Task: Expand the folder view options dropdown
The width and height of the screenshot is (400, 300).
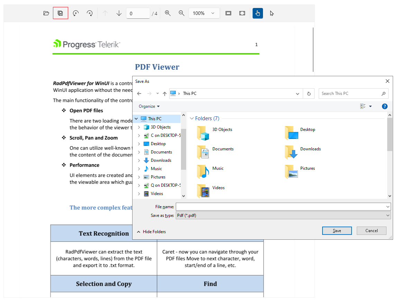Action: (370, 106)
